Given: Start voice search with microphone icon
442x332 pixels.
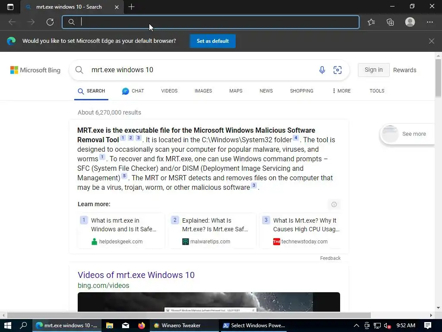Looking at the screenshot, I should (322, 70).
